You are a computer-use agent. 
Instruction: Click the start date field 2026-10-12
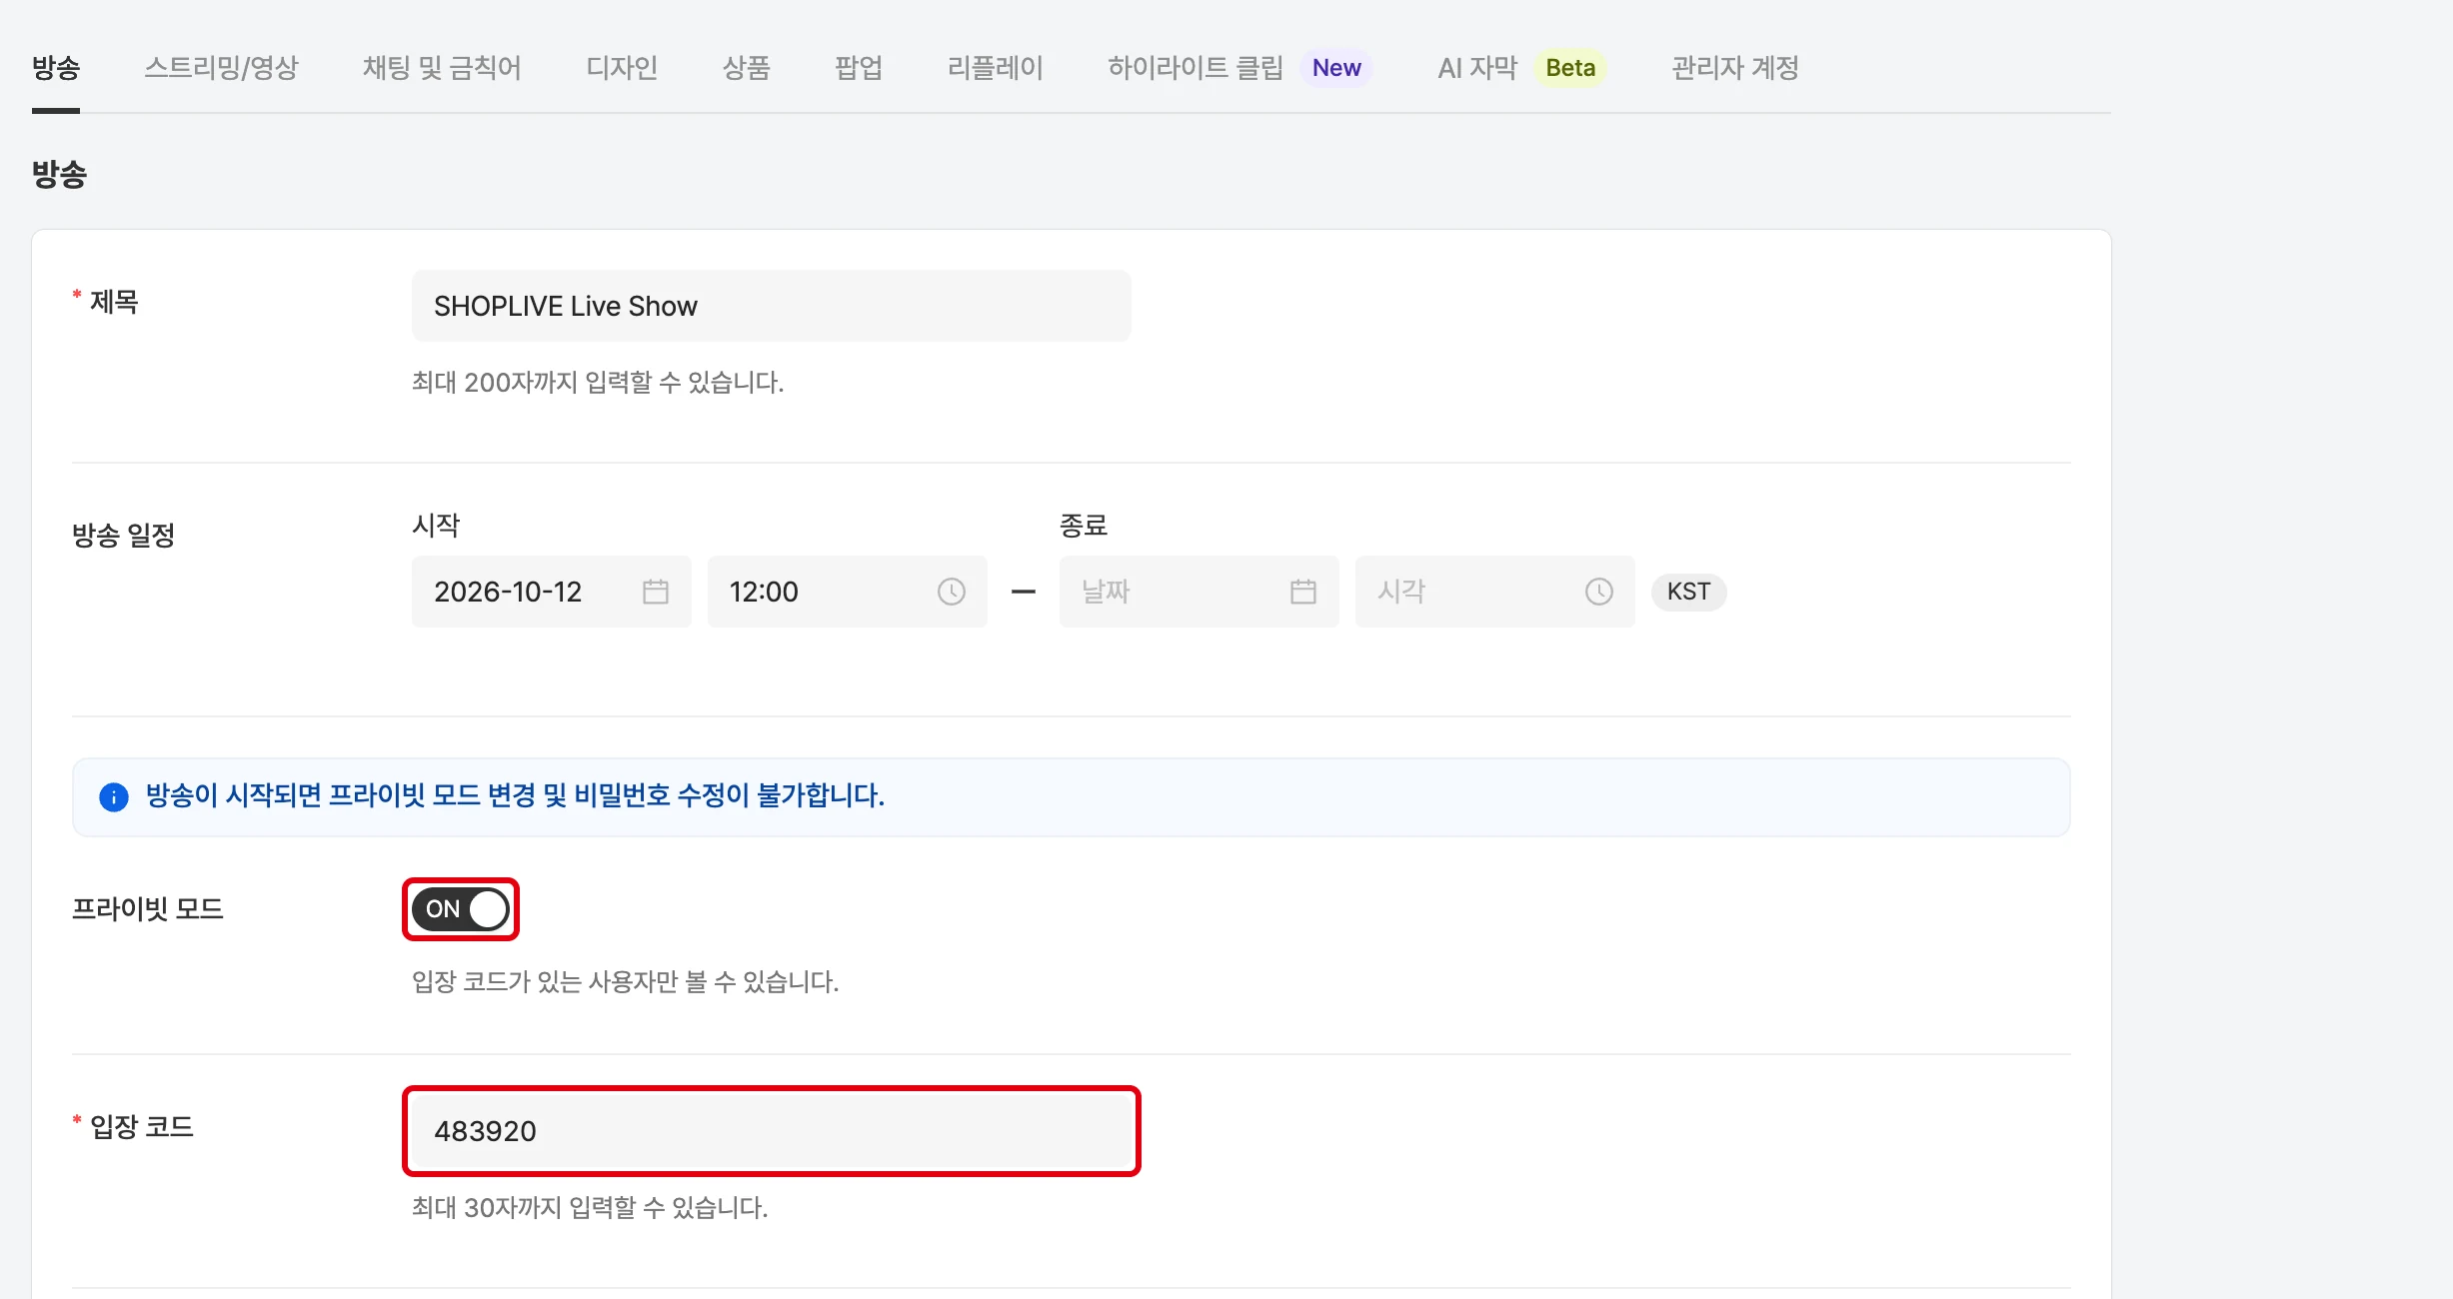(x=552, y=592)
